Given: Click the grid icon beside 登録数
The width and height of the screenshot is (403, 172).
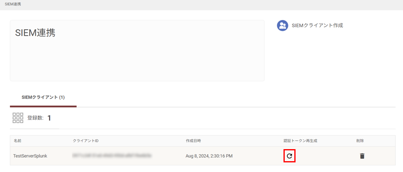Looking at the screenshot, I should [18, 118].
